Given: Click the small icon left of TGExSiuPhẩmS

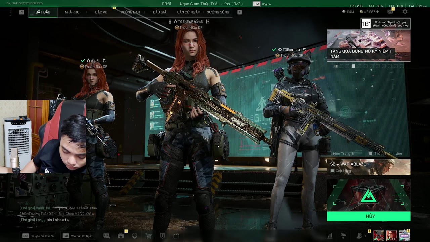Looking at the screenshot, I should coord(170,22).
